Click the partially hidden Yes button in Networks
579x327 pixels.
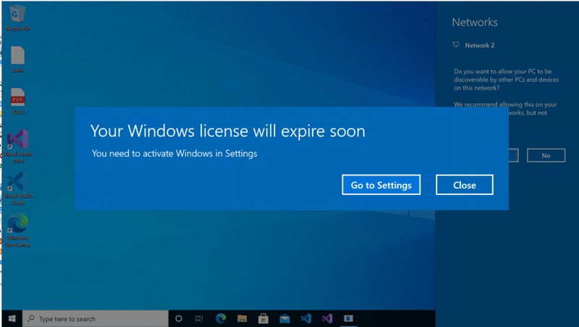click(x=514, y=155)
